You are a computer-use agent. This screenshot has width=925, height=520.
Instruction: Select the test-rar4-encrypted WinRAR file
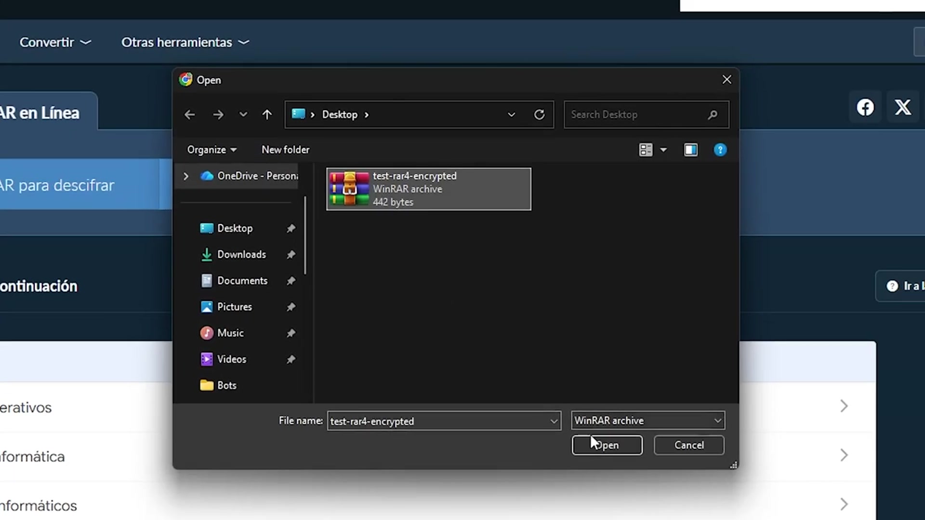(x=429, y=189)
